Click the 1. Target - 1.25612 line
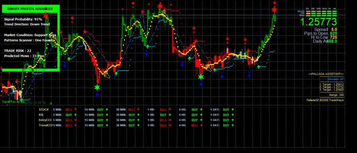 pyautogui.click(x=331, y=84)
